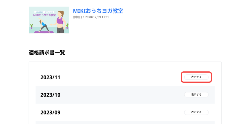Click the stretching woman in blue top
Viewport: 247px width, 124px height.
(x=44, y=25)
